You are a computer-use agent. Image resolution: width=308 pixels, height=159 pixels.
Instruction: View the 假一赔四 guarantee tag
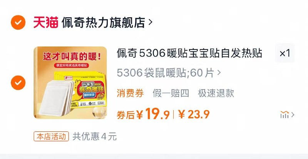tap(171, 93)
